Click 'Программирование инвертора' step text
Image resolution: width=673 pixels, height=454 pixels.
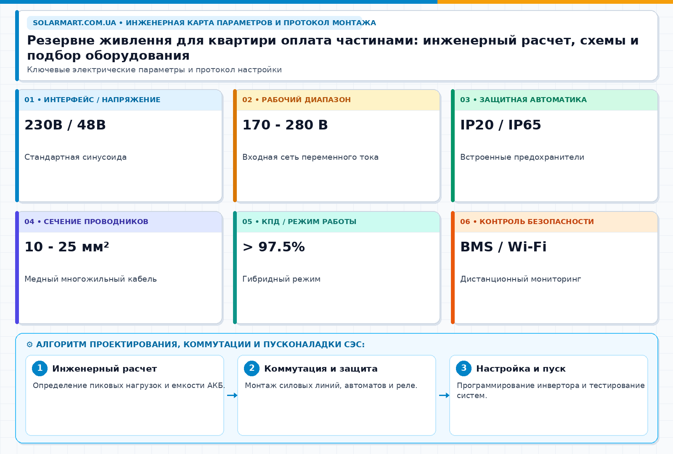[551, 391]
